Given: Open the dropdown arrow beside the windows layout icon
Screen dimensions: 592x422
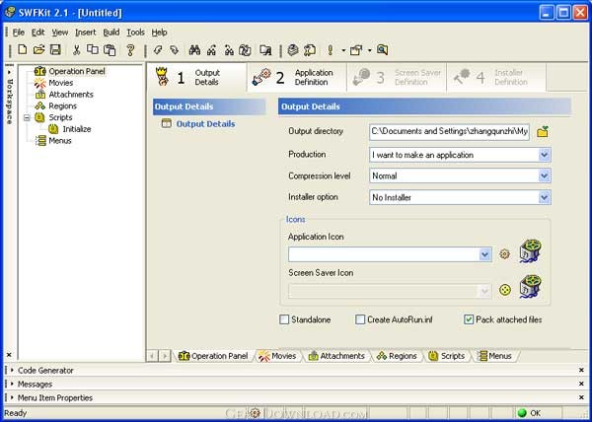Looking at the screenshot, I should (x=370, y=50).
